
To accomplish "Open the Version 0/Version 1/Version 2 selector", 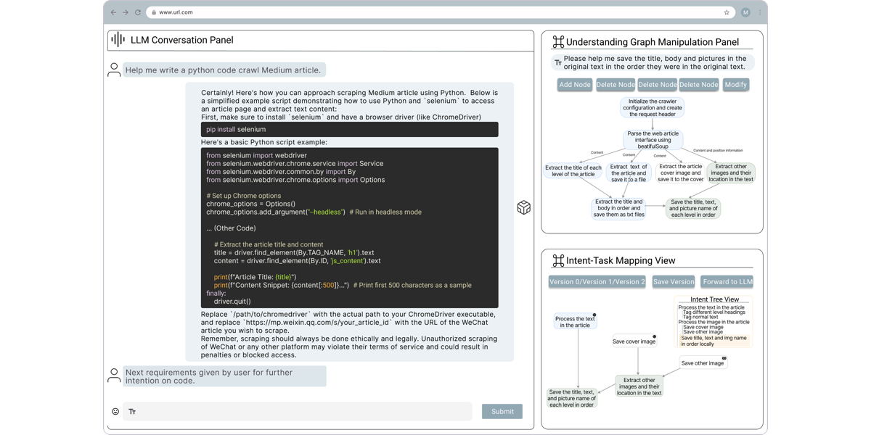I will 597,282.
